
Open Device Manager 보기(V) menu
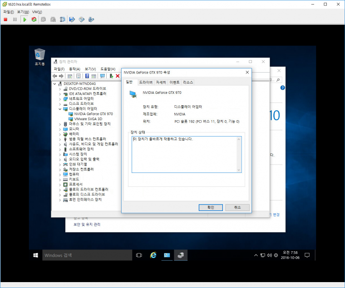90,69
